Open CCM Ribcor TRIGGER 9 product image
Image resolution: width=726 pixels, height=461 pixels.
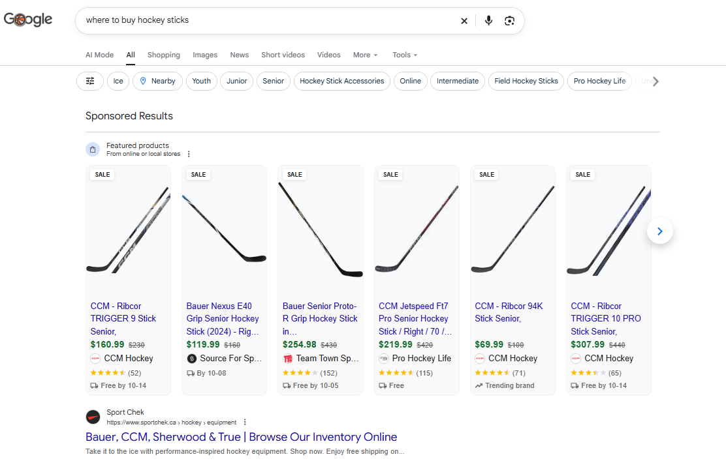pos(128,230)
